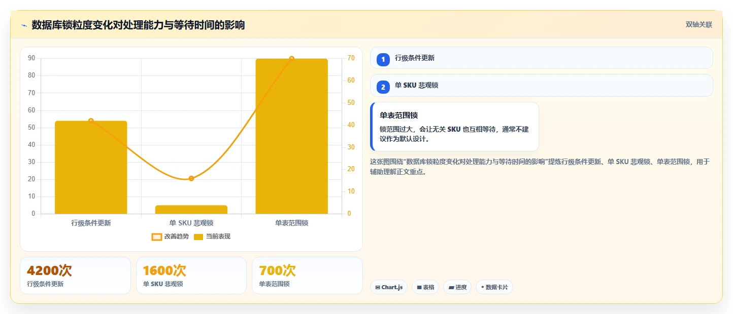The image size is (733, 314).
Task: Click the left axis value 90
Action: (31, 58)
